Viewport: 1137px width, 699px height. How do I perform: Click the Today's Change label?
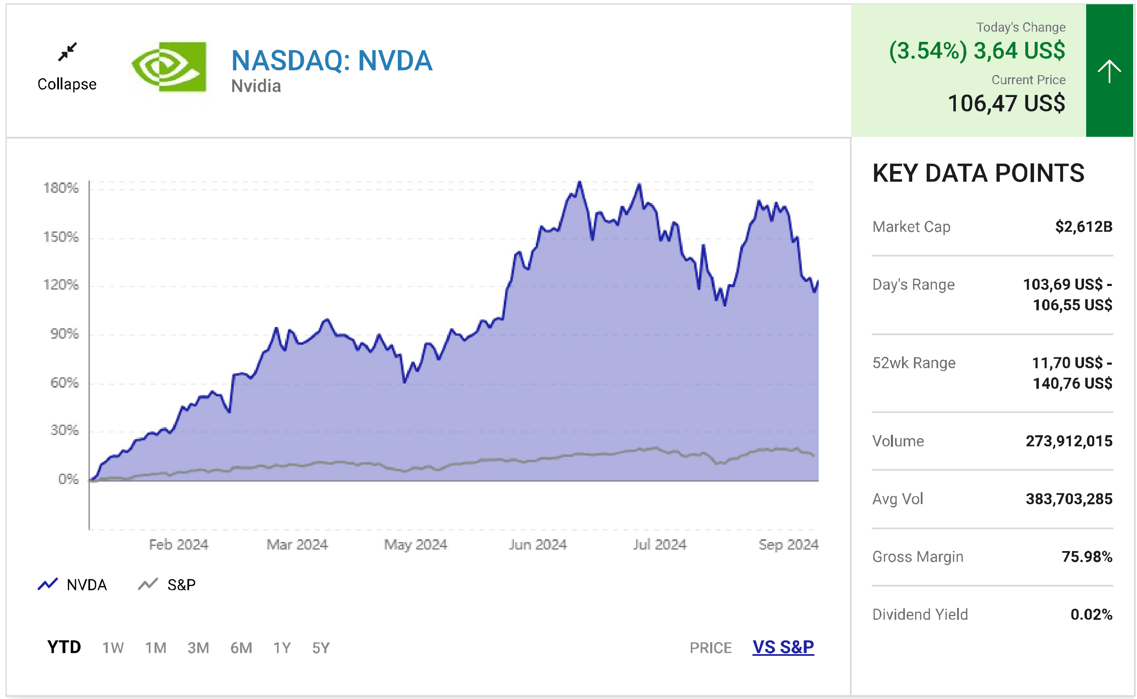coord(1021,27)
